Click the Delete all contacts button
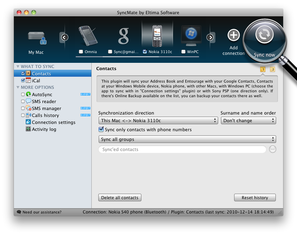This screenshot has height=235, width=297. tap(120, 198)
